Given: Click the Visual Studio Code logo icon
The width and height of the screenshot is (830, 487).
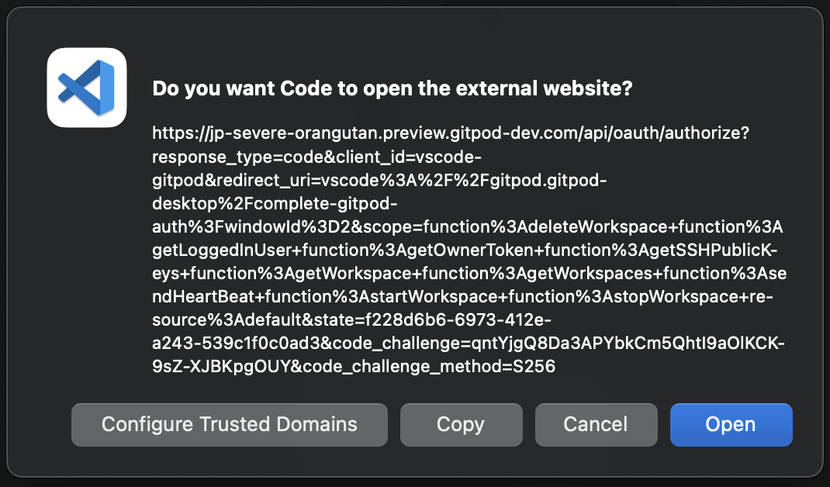Looking at the screenshot, I should pyautogui.click(x=87, y=88).
